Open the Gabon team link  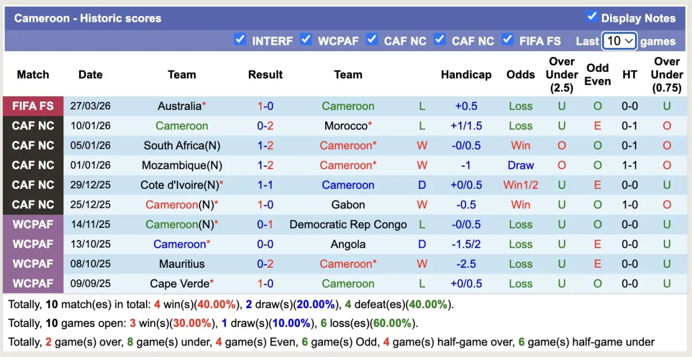pyautogui.click(x=348, y=204)
